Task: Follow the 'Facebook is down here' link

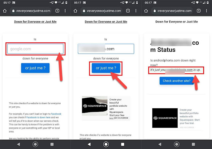Action: pyautogui.click(x=38, y=117)
